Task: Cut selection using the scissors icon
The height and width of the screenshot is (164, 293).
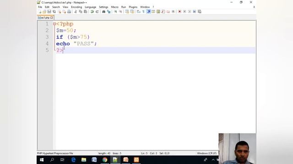Action: (x=76, y=12)
